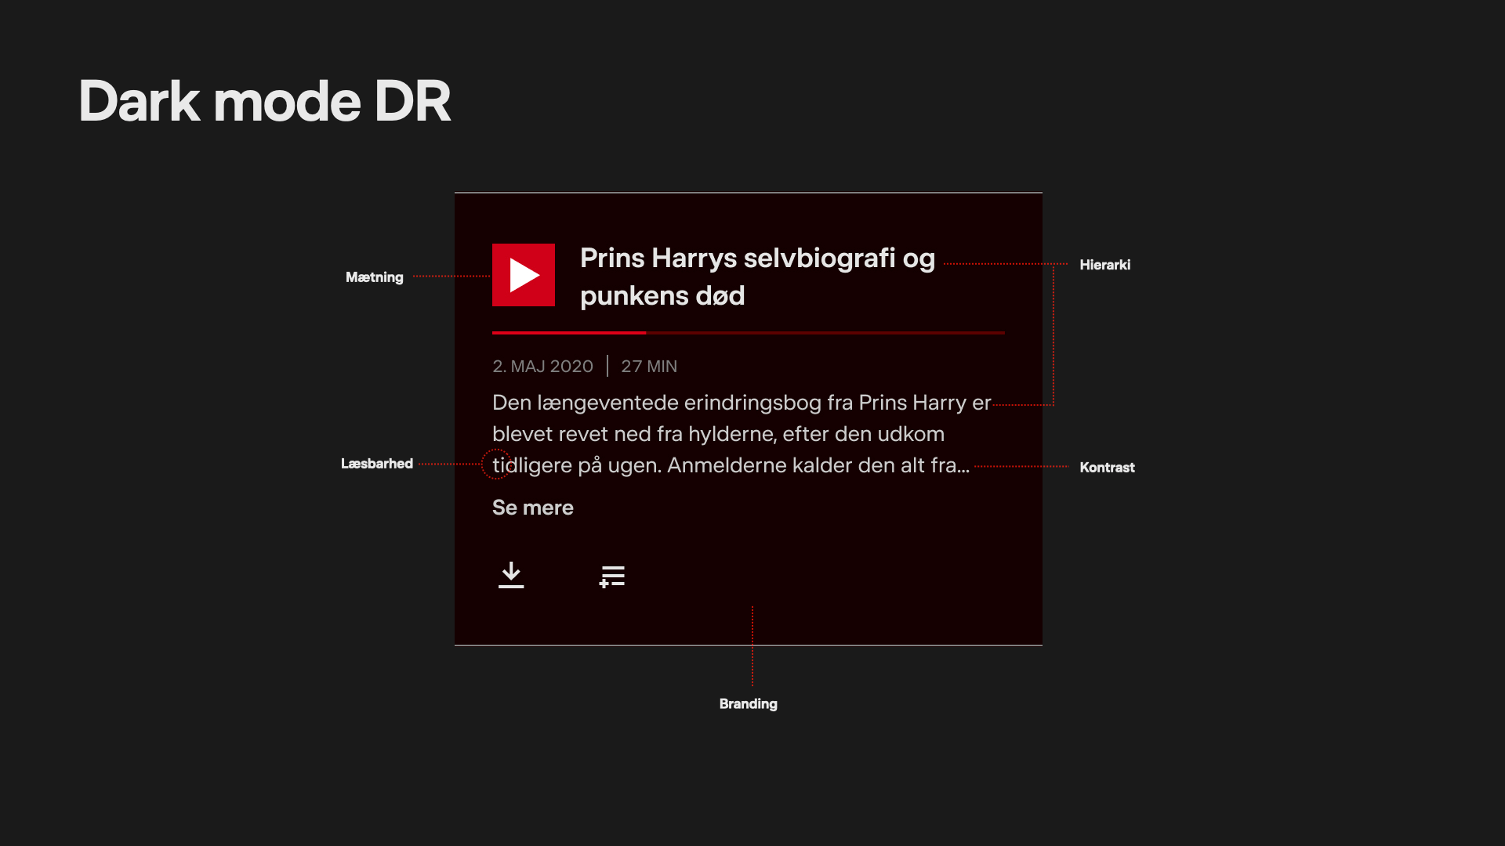Add episode to queue with playlist icon
1505x846 pixels.
[612, 577]
